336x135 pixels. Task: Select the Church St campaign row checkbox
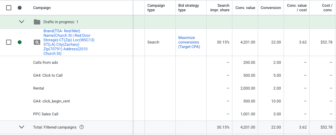coord(9,42)
